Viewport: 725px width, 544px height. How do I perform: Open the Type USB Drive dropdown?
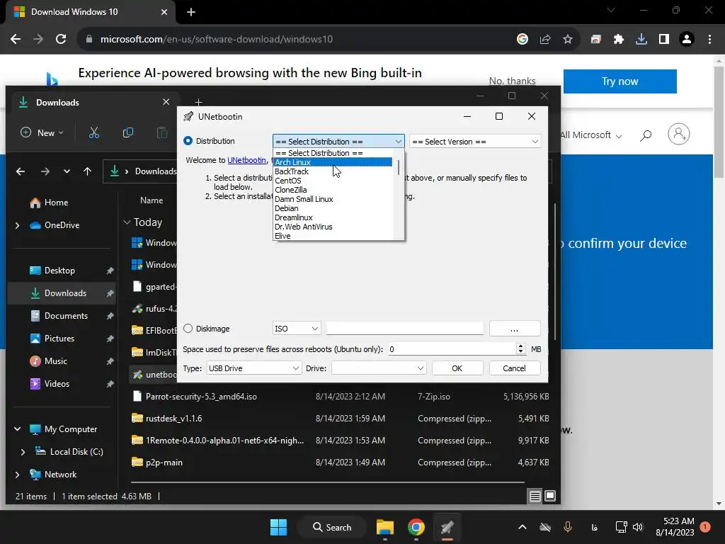[x=254, y=368]
